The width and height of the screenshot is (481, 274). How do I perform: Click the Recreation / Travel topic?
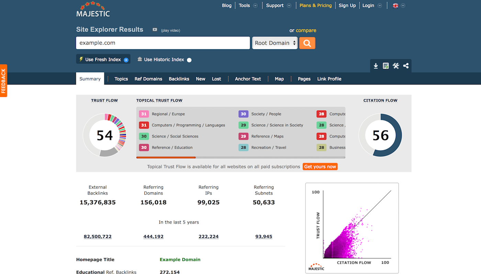click(269, 147)
